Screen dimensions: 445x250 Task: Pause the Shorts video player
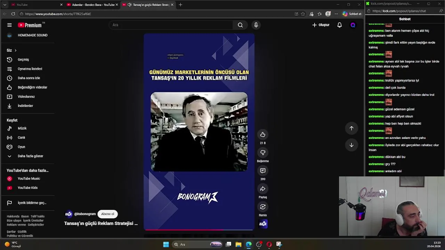pos(199,132)
